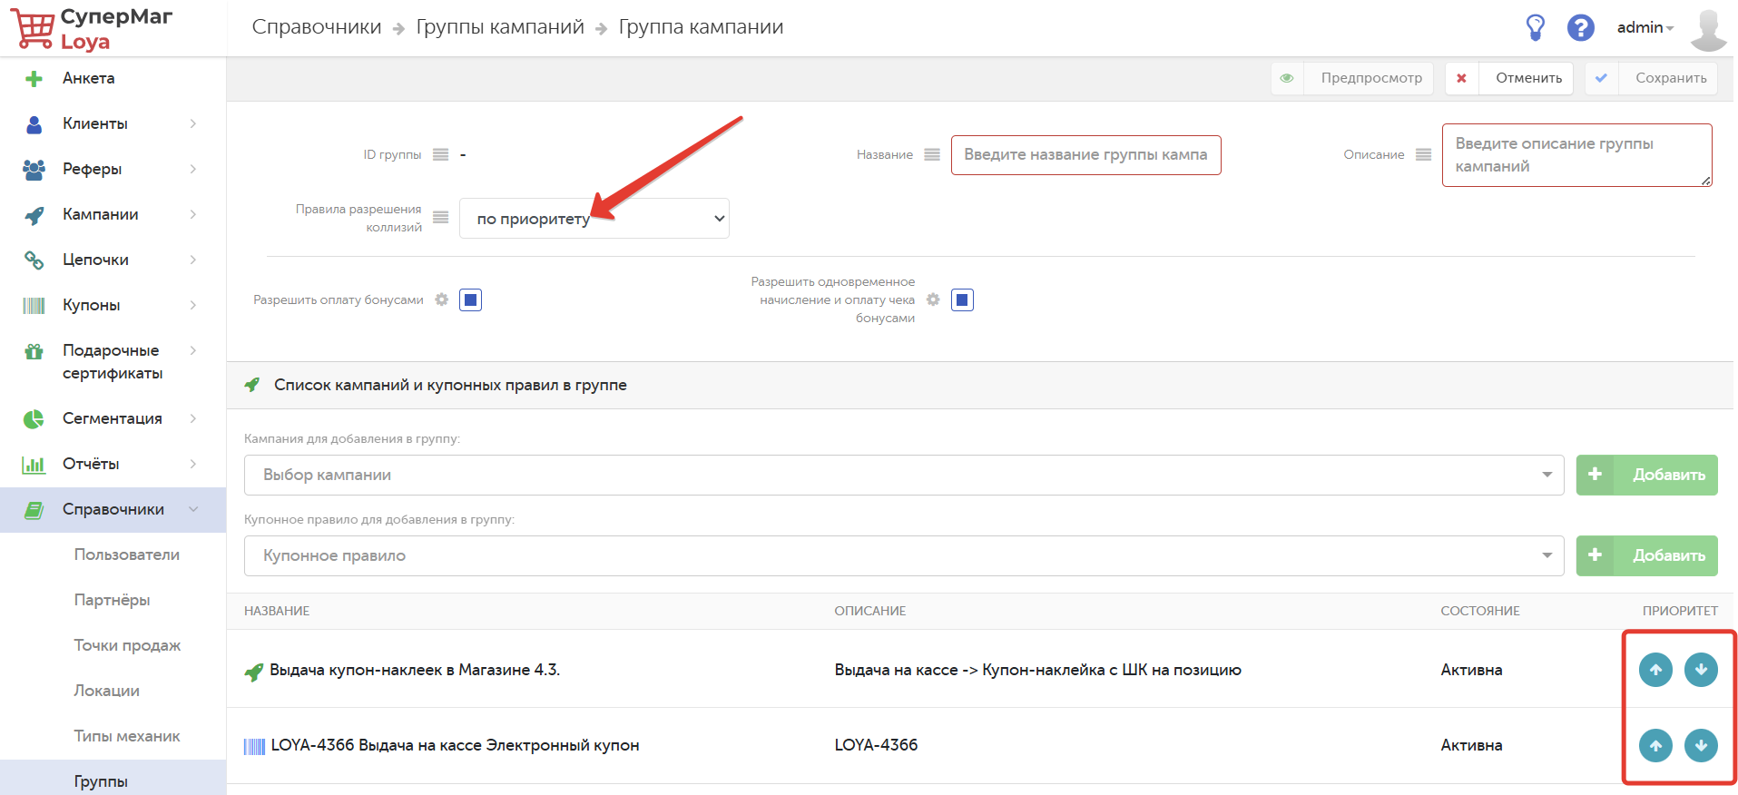1738x795 pixels.
Task: Click the Сегментация pie chart icon
Action: (x=34, y=419)
